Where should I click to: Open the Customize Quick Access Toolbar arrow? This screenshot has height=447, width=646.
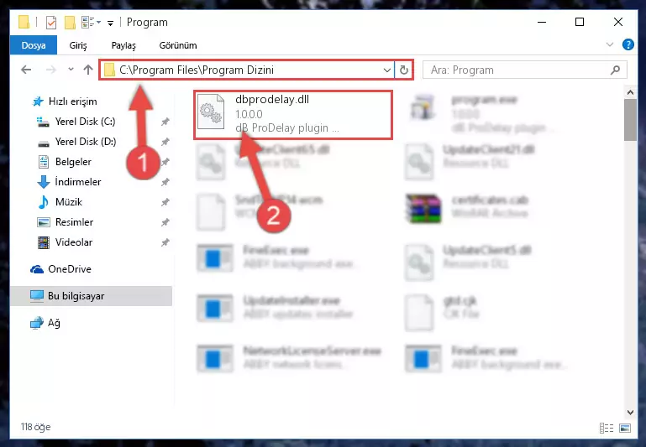(x=110, y=23)
